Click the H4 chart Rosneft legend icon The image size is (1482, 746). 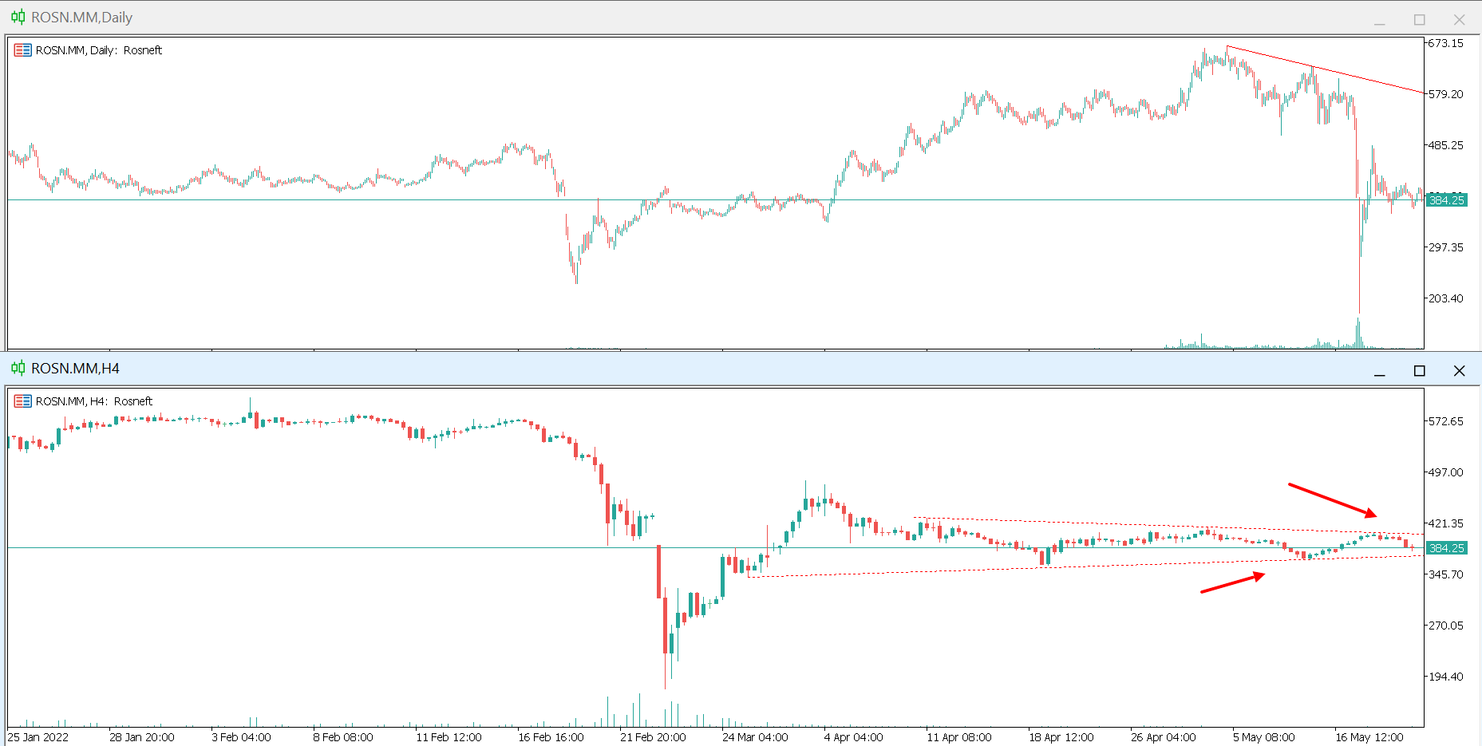[22, 401]
